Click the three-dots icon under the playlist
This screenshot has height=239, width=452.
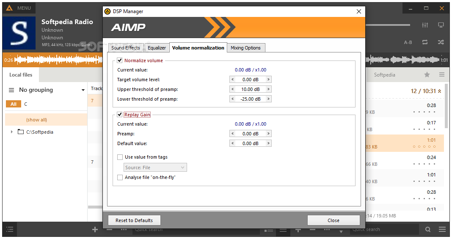327,230
